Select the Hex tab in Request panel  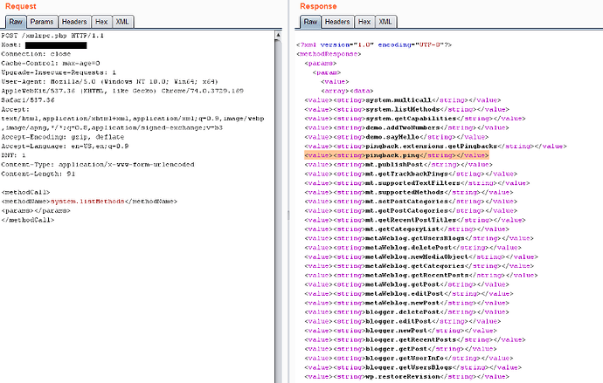(102, 21)
